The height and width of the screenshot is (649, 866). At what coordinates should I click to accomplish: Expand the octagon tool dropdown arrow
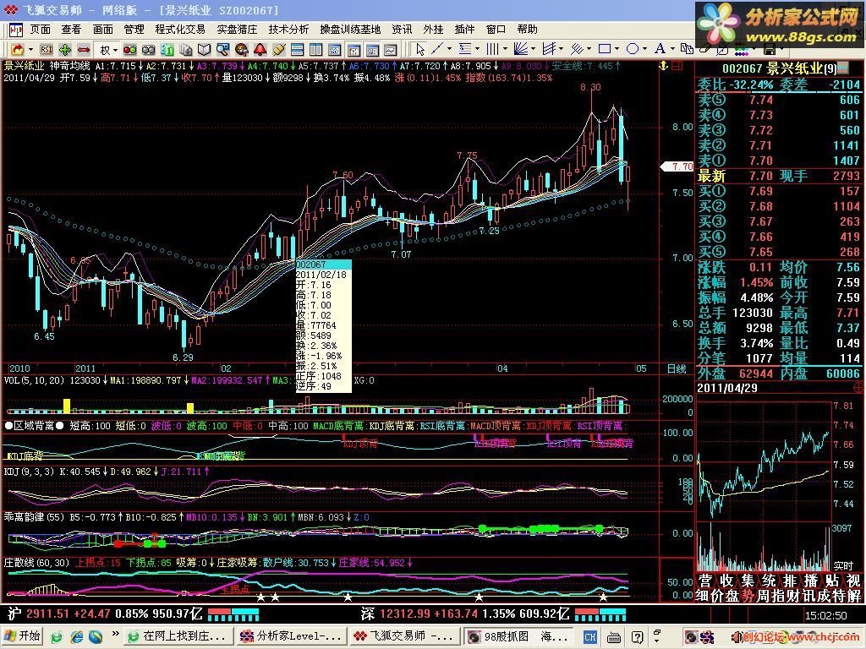pyautogui.click(x=644, y=49)
